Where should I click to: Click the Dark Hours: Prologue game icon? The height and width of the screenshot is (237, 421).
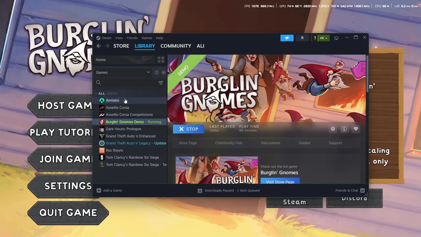pos(102,129)
